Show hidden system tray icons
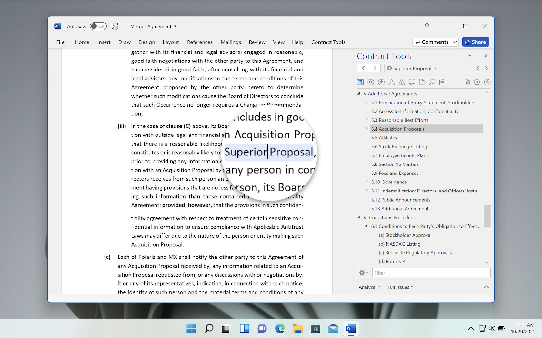Screen dimensions: 542x338 (x=471, y=328)
